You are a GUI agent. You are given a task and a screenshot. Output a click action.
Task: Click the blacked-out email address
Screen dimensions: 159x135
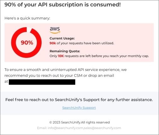click(x=42, y=82)
